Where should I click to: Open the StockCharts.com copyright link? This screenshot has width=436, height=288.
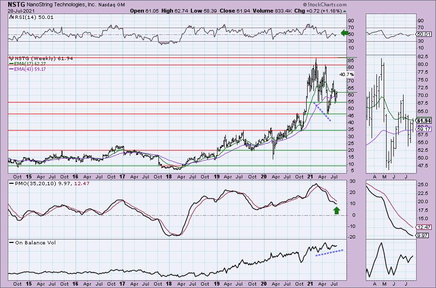coord(325,4)
